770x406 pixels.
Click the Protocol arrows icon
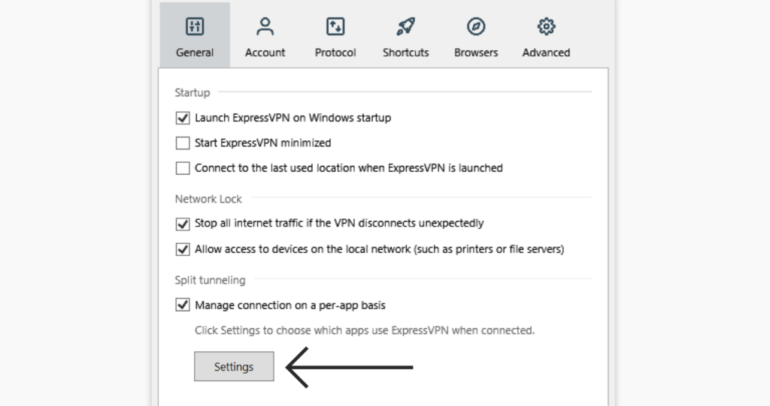335,27
